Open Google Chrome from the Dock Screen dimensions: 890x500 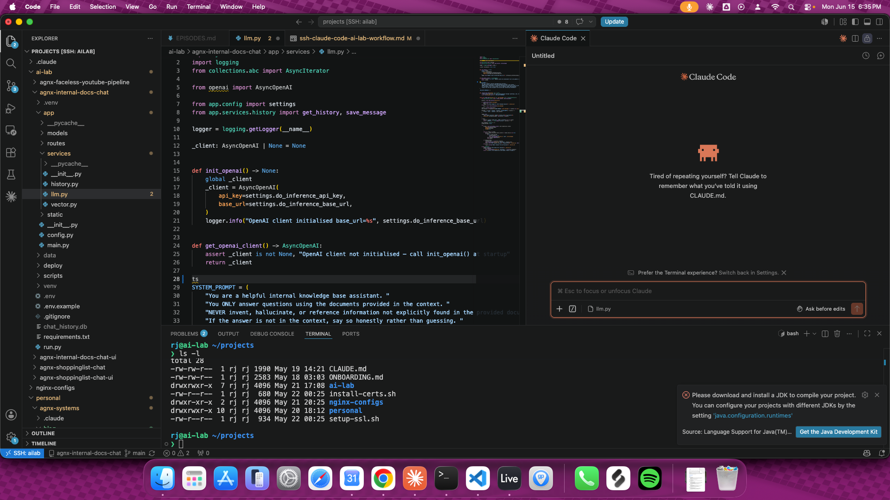[383, 479]
